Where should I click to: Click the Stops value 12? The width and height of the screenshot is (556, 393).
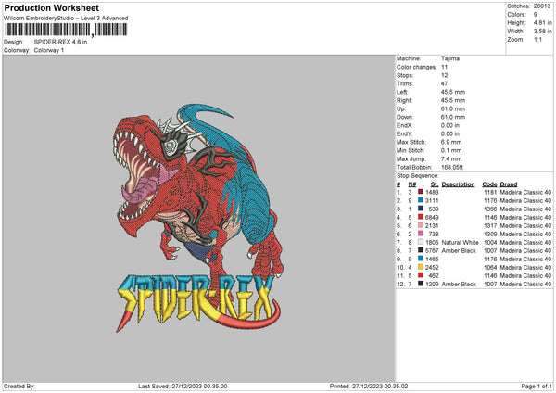point(444,76)
